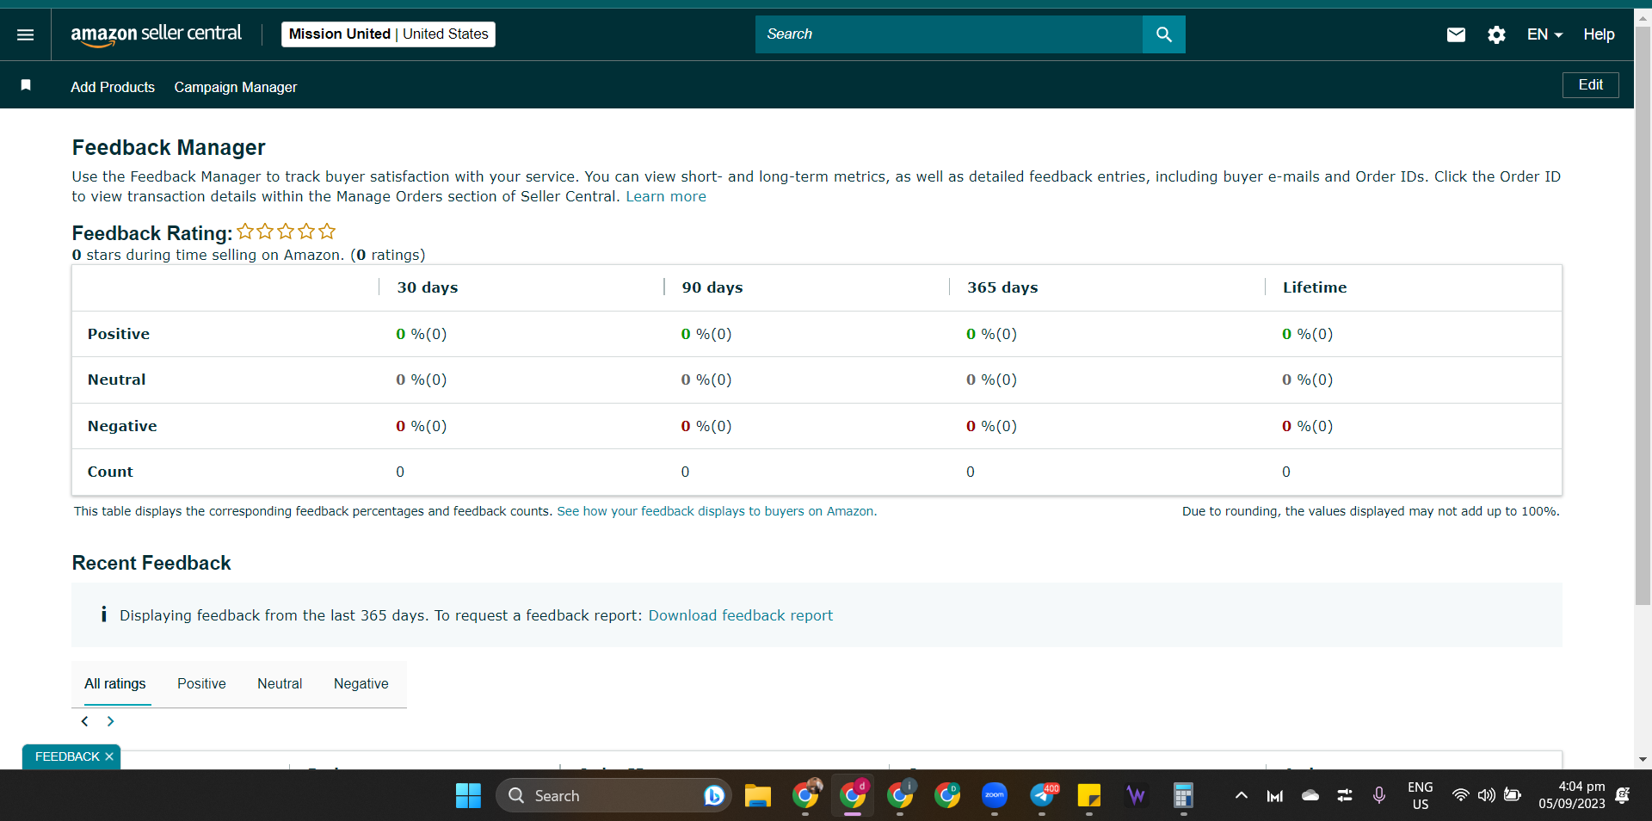Switch to the Neutral tab
Screen dimensions: 1652x821
[x=280, y=683]
